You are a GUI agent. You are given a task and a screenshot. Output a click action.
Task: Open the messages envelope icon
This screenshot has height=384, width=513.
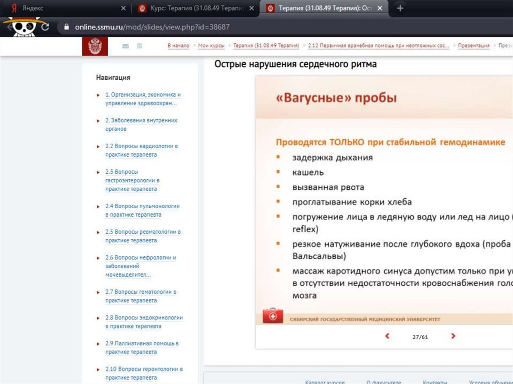pos(125,46)
